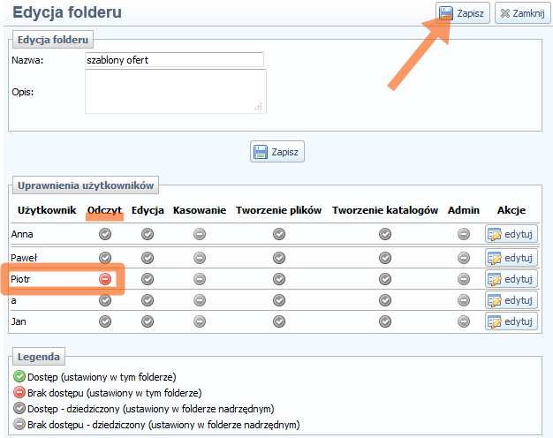Click into the Nazwa text field
Screen dimensions: 553x438
coord(174,60)
